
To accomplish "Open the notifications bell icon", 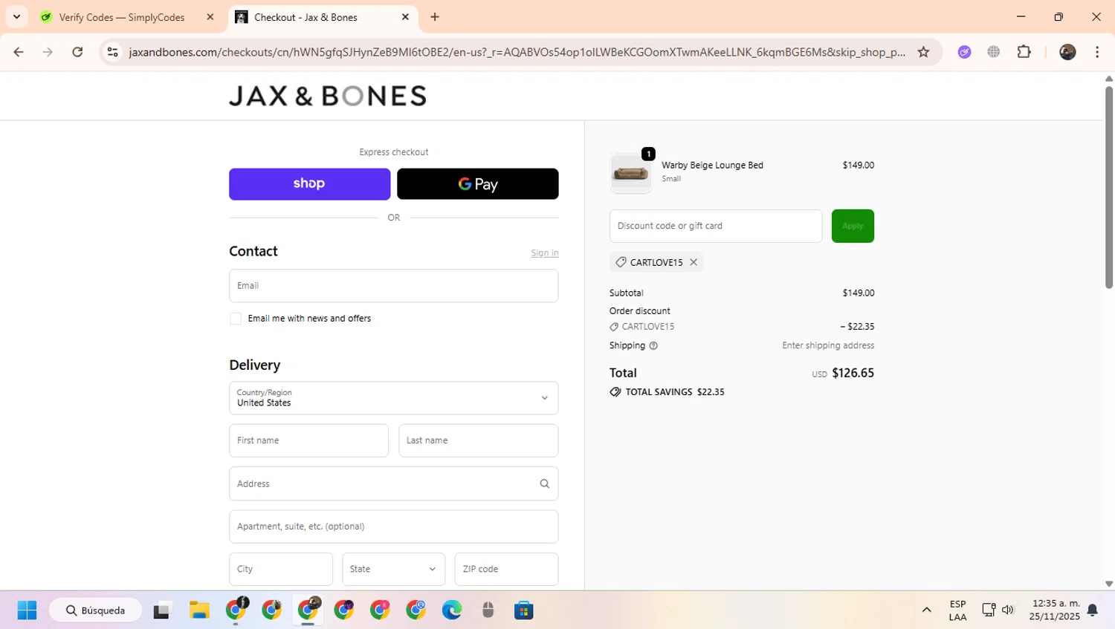I will pyautogui.click(x=1093, y=610).
